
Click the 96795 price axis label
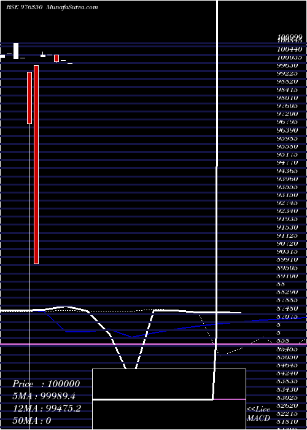click(x=288, y=122)
